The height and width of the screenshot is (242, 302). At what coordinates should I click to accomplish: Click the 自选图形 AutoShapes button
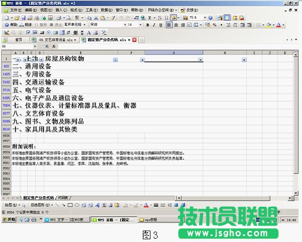41,205
